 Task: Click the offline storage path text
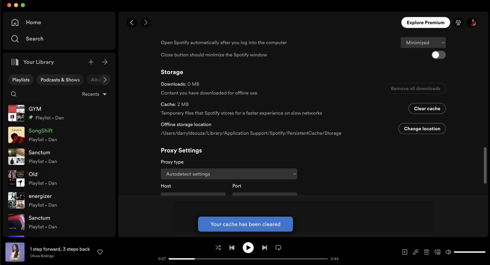(251, 133)
